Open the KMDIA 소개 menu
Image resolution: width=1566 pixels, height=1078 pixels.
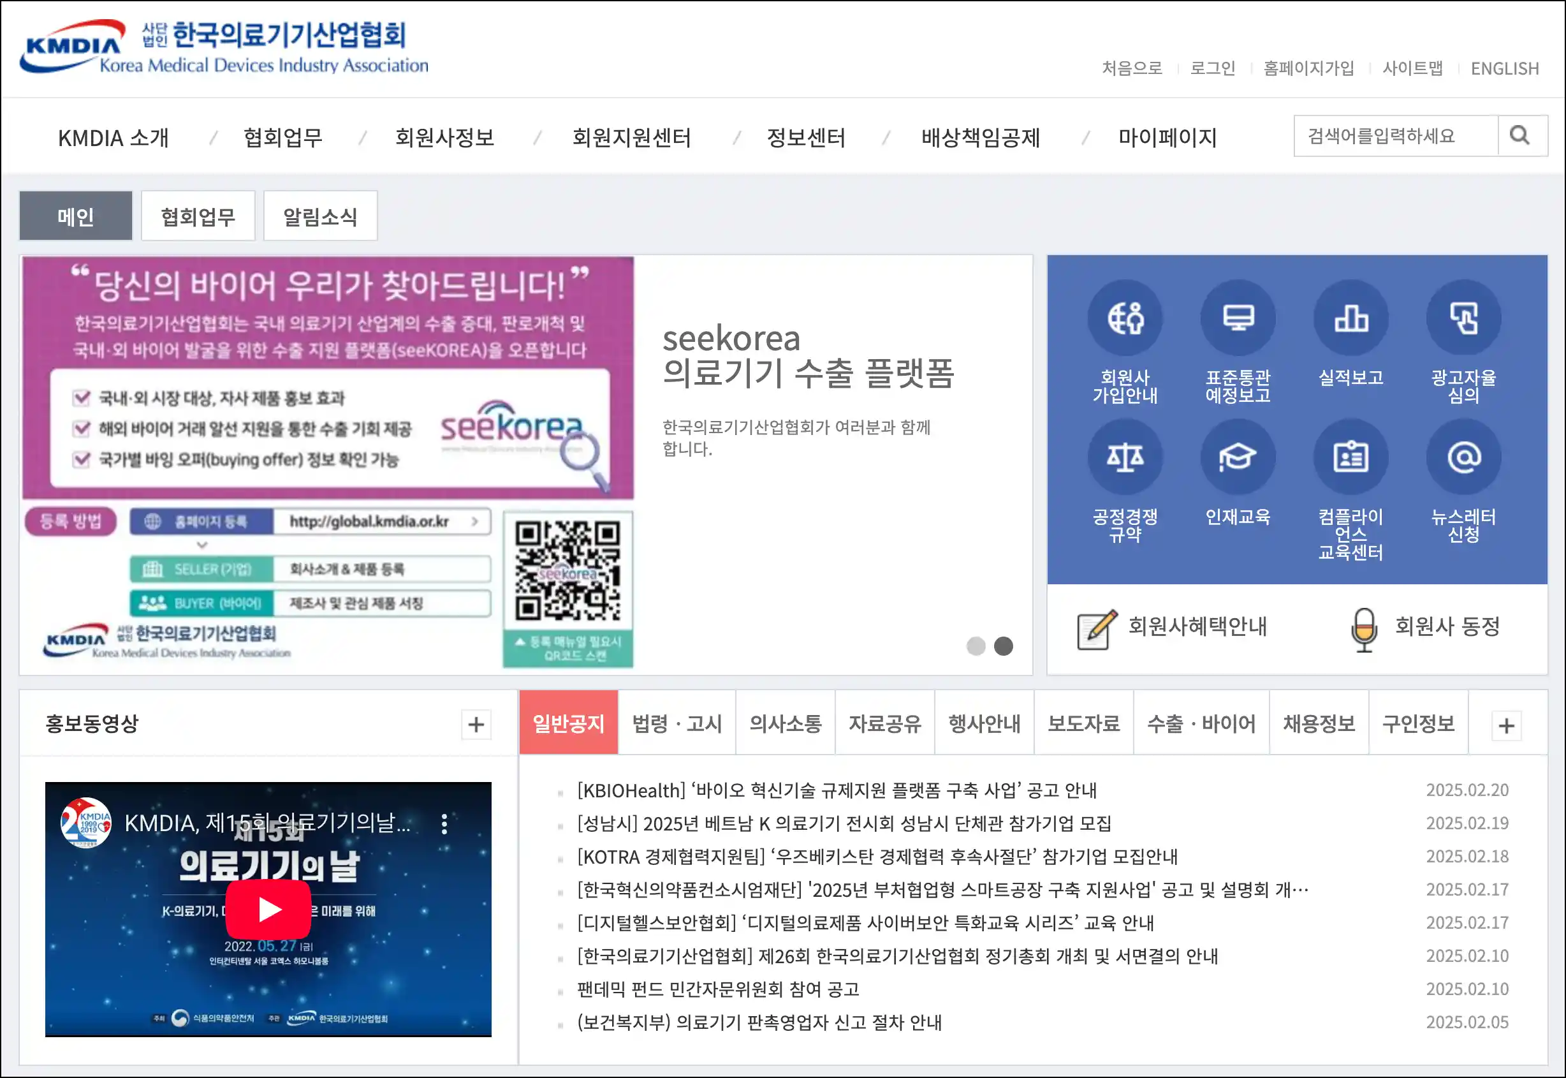click(x=113, y=138)
